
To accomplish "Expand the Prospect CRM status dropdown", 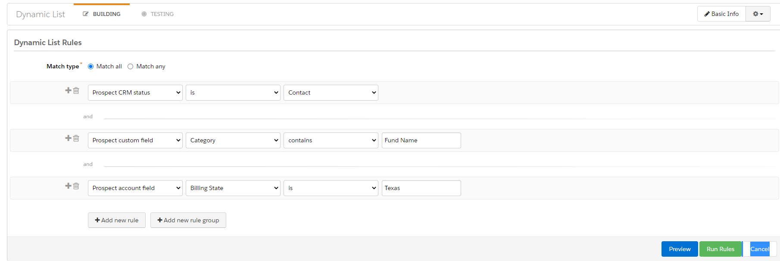I will tap(135, 93).
